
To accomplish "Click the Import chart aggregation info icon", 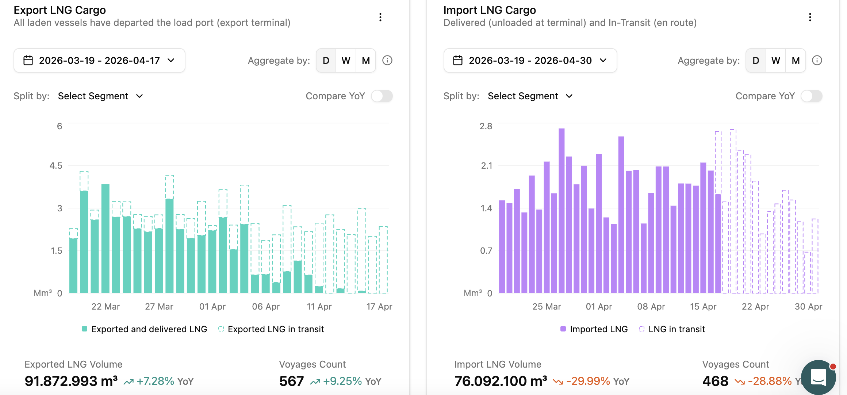I will 817,60.
